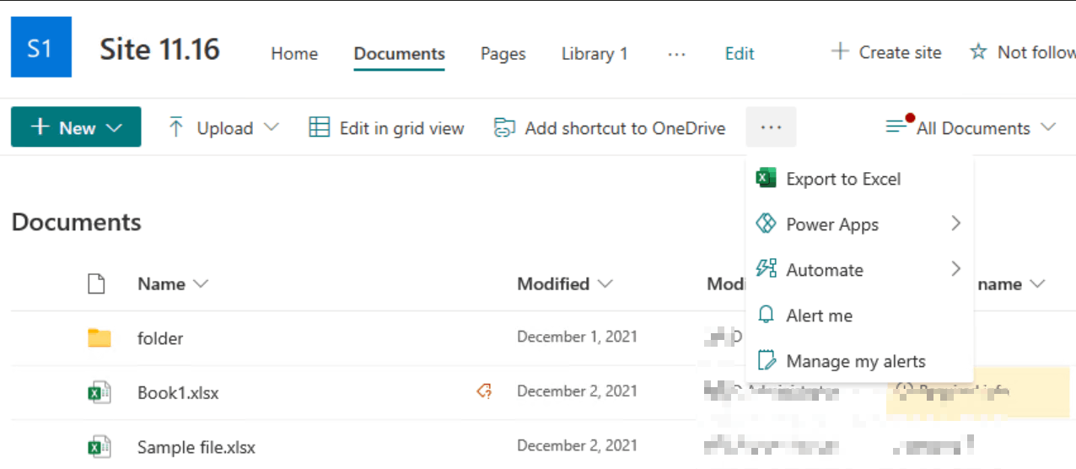The width and height of the screenshot is (1076, 469).
Task: Click the Site 11.16 title
Action: (159, 49)
